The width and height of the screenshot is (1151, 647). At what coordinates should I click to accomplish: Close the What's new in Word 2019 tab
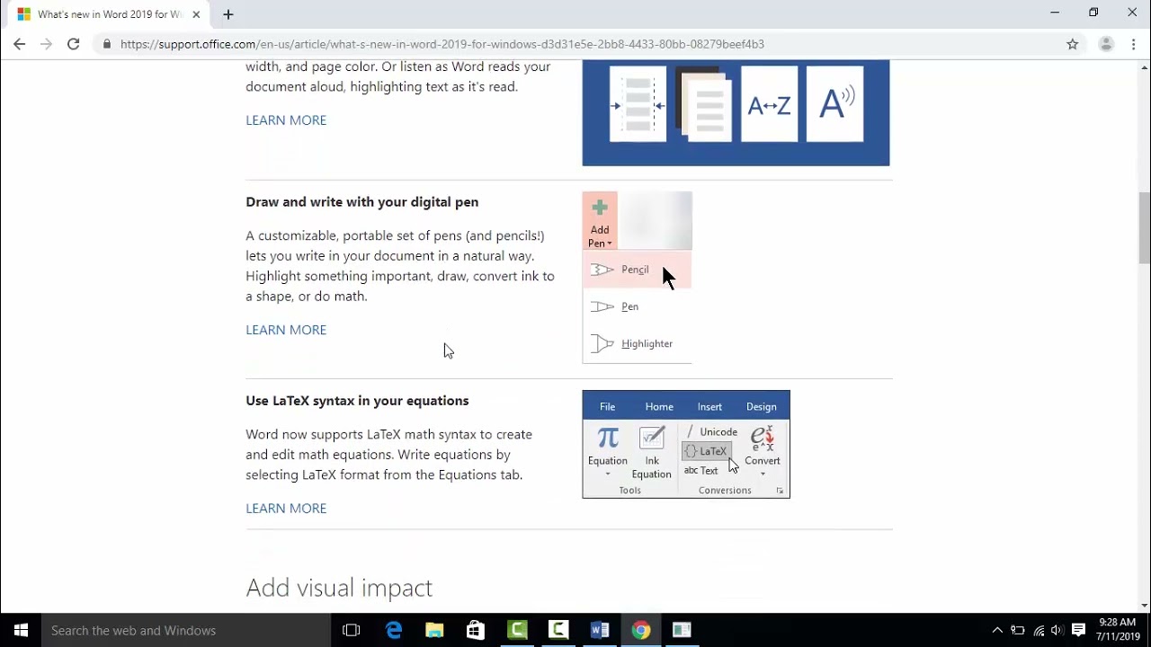(196, 14)
